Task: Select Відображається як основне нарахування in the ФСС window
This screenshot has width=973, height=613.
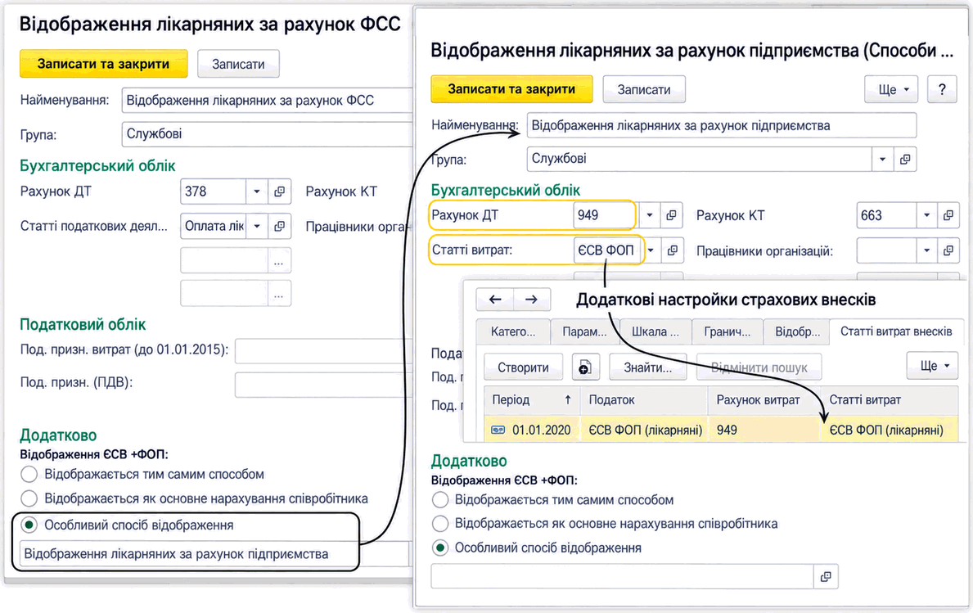Action: (29, 499)
